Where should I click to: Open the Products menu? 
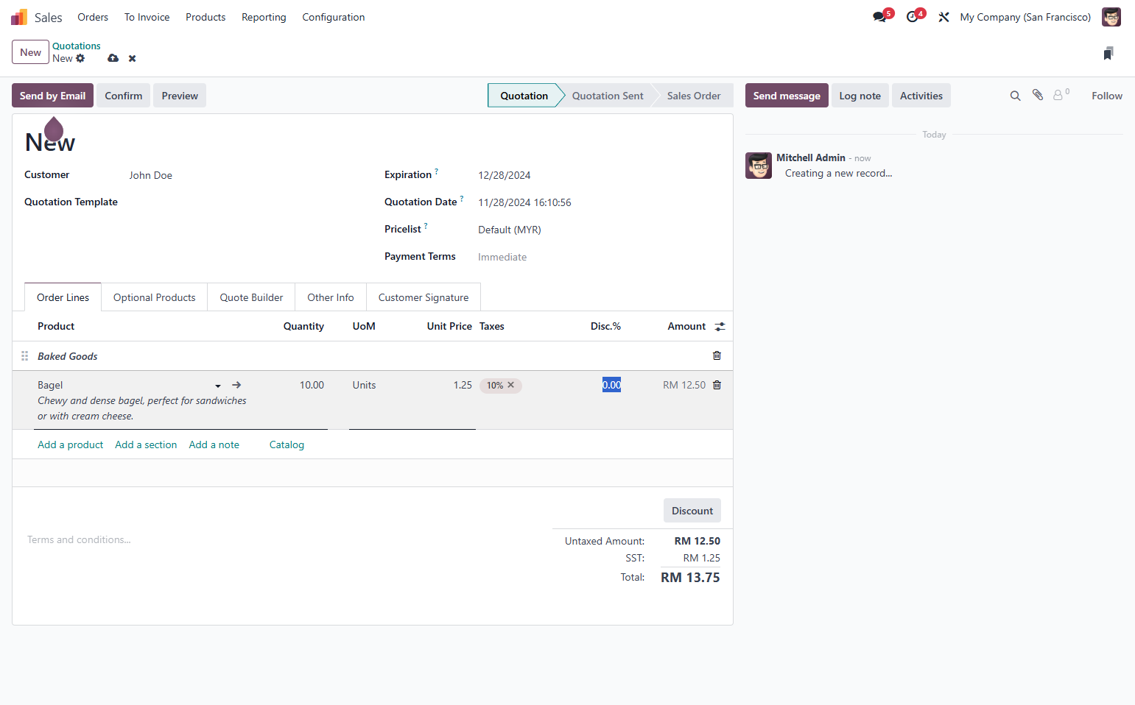click(205, 17)
